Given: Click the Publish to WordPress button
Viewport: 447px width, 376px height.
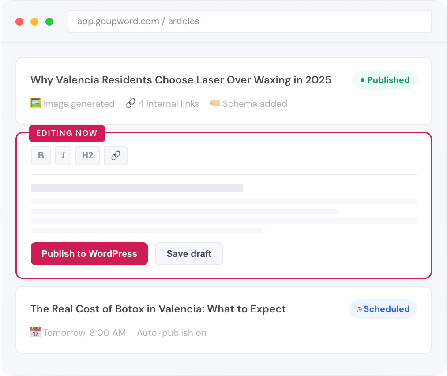Looking at the screenshot, I should coord(89,254).
